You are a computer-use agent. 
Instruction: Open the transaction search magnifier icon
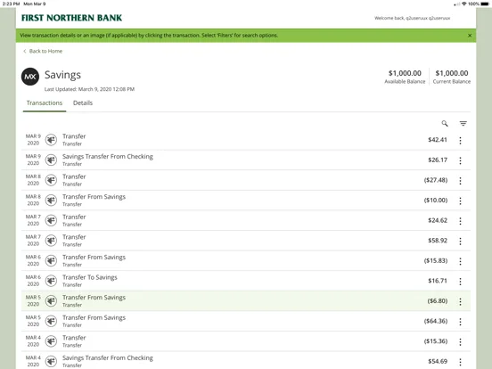click(445, 123)
